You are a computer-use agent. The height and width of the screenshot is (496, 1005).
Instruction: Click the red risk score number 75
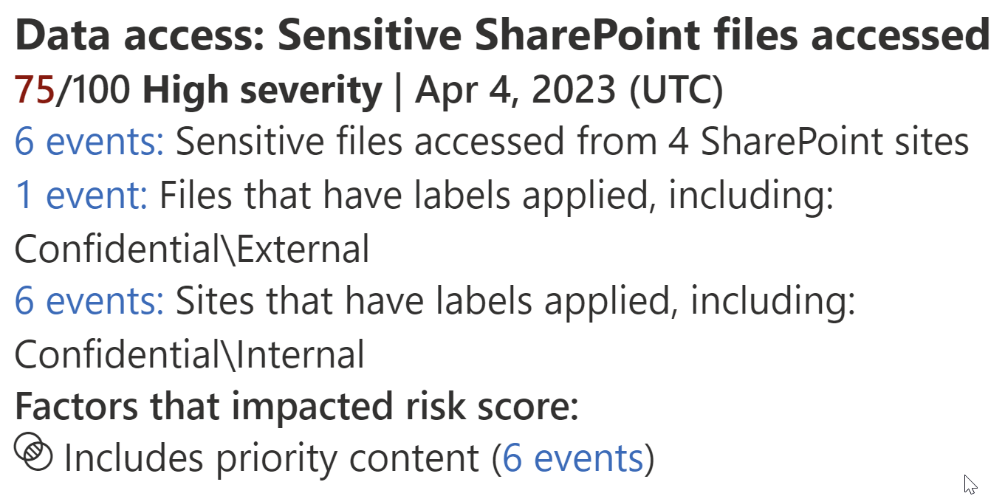[x=35, y=90]
